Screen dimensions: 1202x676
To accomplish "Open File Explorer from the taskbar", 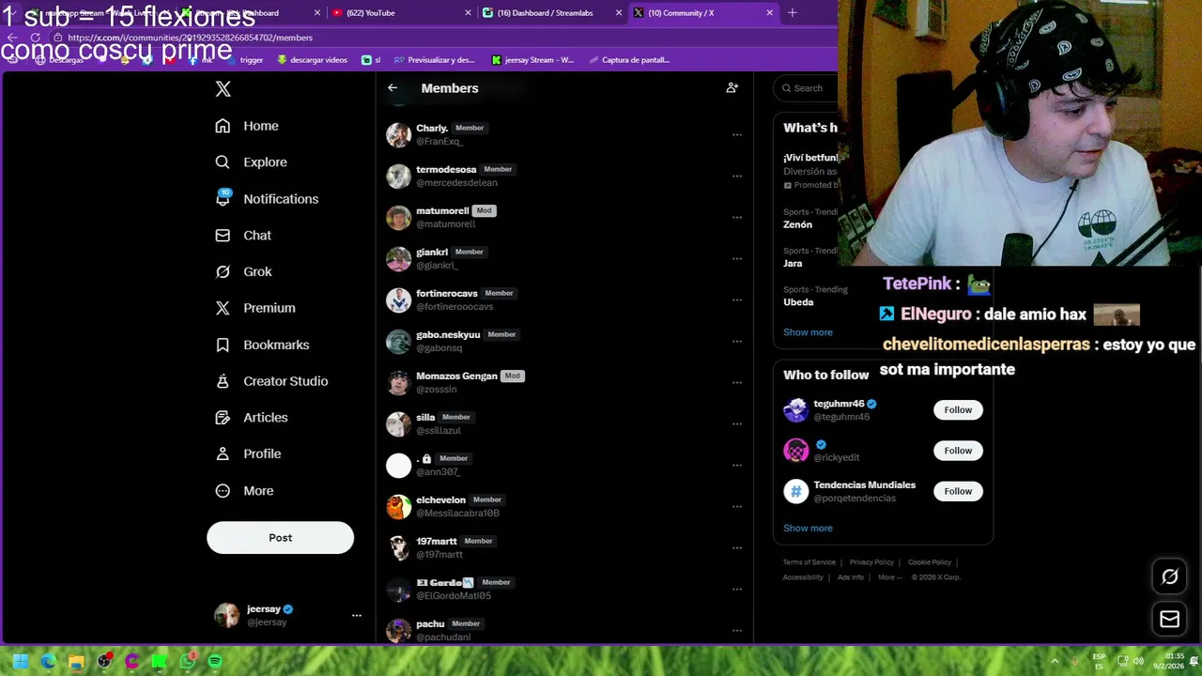I will pyautogui.click(x=76, y=662).
